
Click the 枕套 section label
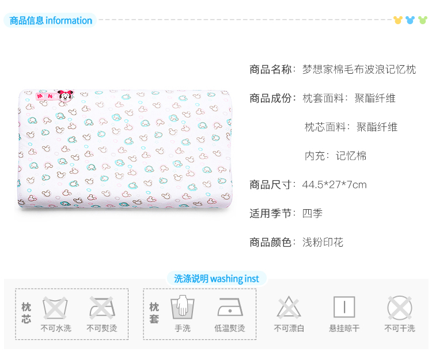(154, 313)
